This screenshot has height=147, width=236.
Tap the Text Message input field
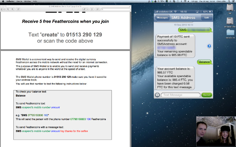point(181,95)
